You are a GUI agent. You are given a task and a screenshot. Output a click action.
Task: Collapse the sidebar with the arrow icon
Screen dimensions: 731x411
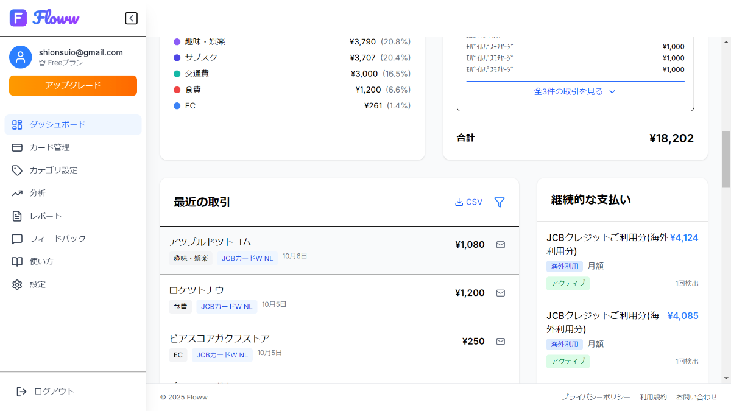[131, 18]
